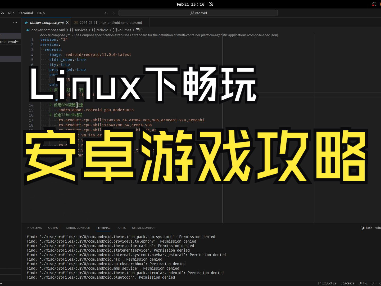Click terminal line about com.android.providers.telephony
This screenshot has height=286, width=381.
click(111, 241)
